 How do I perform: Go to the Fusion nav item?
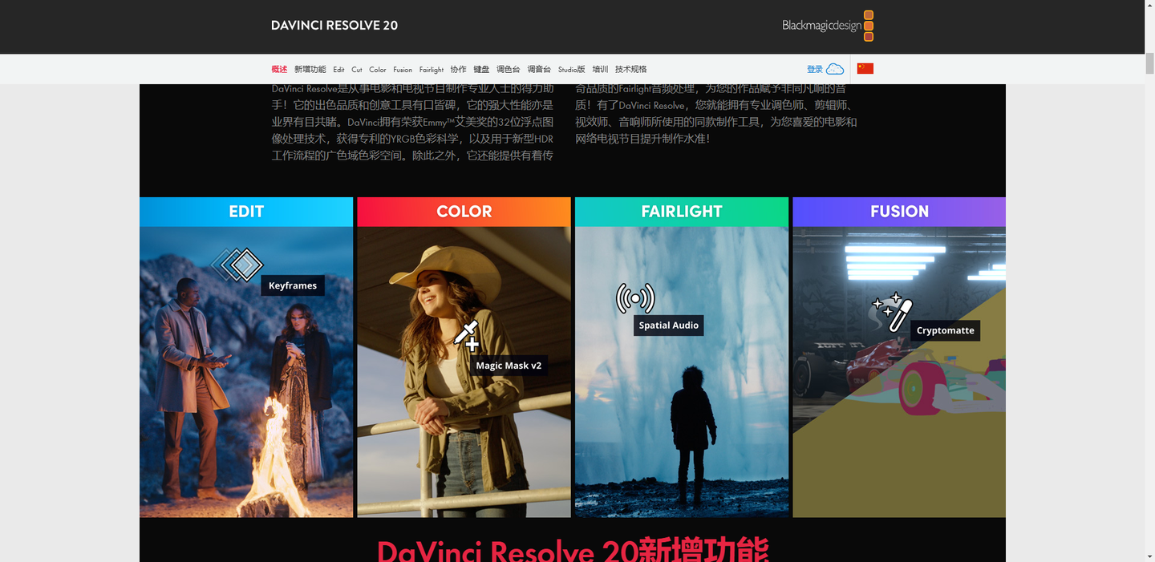(403, 70)
